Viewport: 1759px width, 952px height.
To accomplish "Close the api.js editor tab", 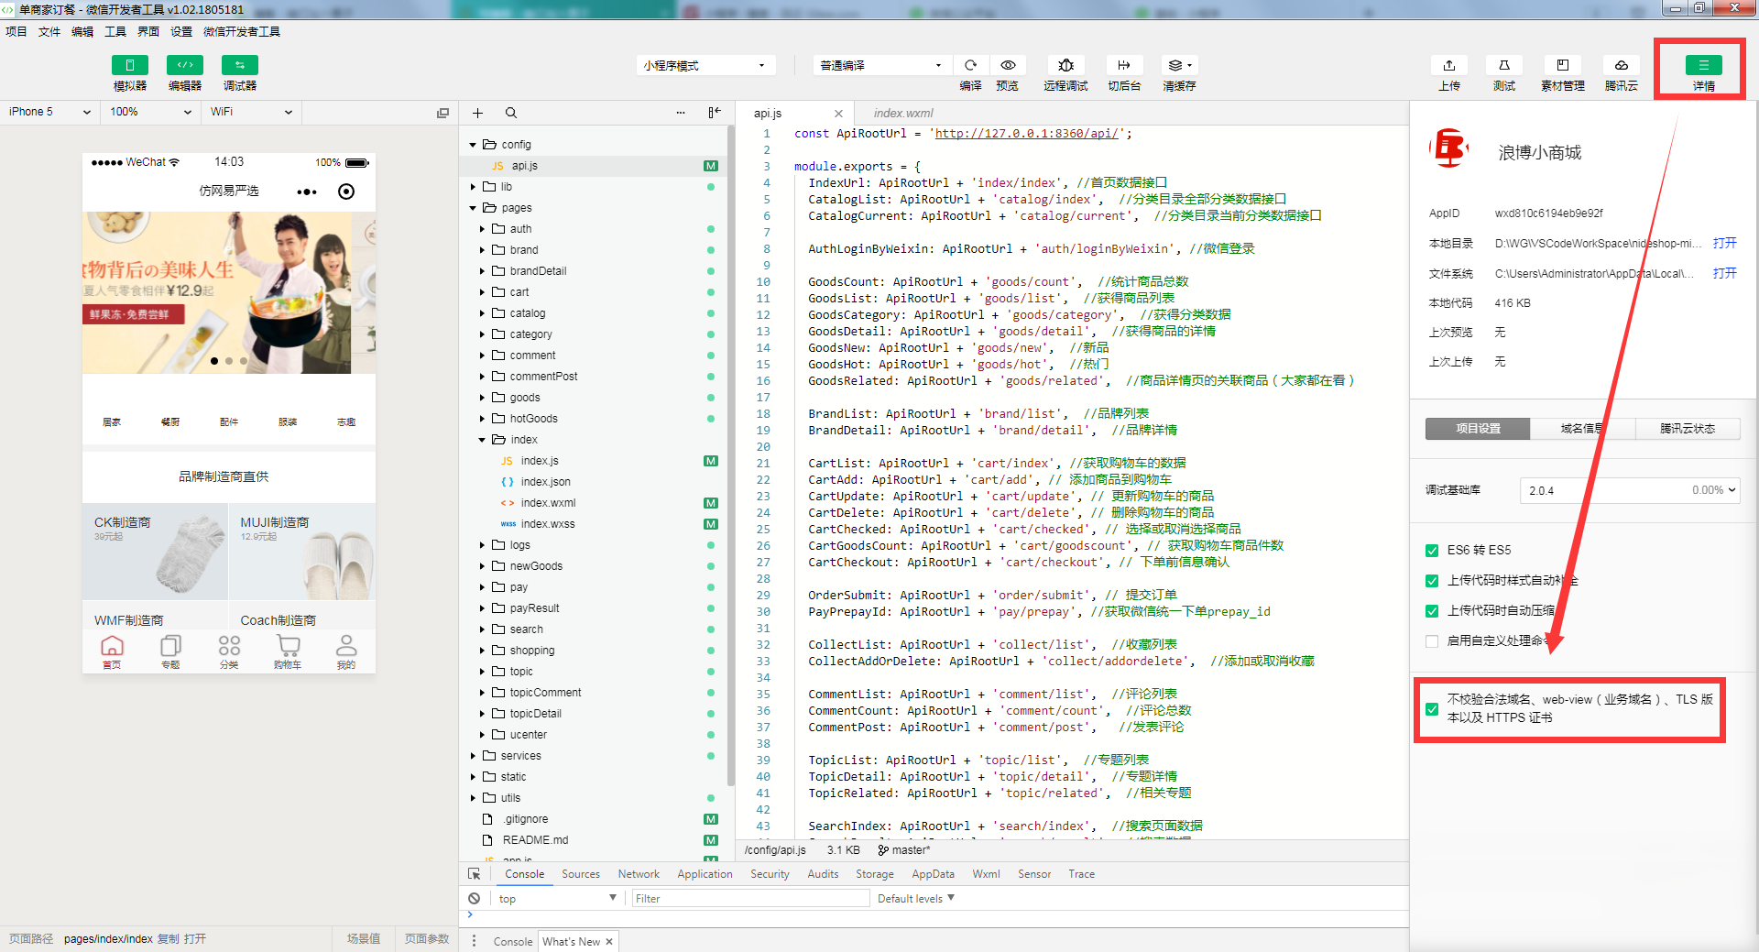I will pyautogui.click(x=837, y=114).
